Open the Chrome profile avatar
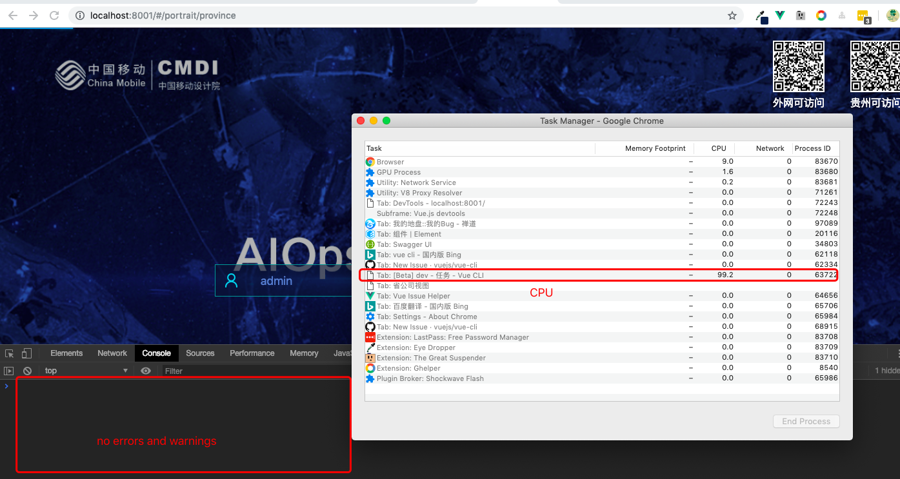This screenshot has width=900, height=479. click(892, 15)
